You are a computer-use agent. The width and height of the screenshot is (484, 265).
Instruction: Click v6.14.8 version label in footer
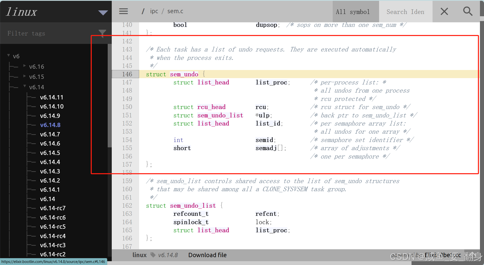168,255
